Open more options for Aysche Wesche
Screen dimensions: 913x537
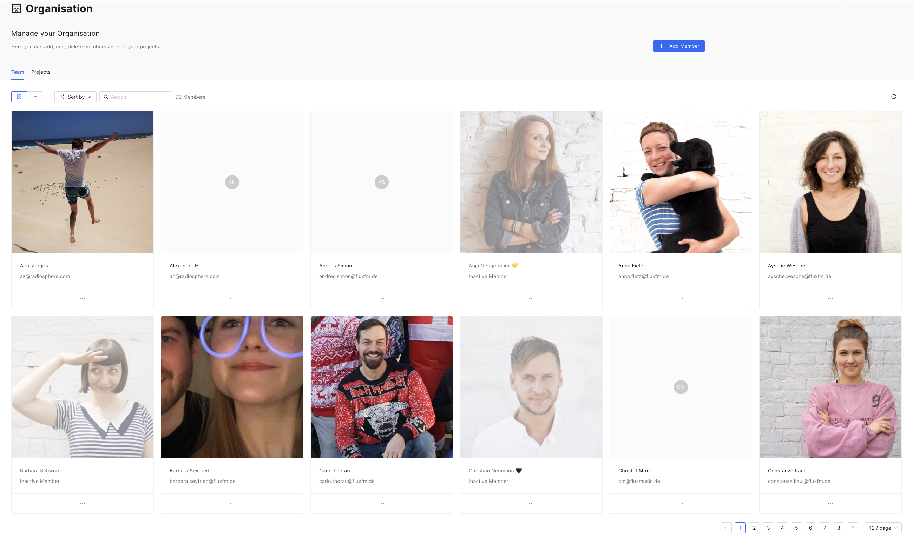coord(830,299)
